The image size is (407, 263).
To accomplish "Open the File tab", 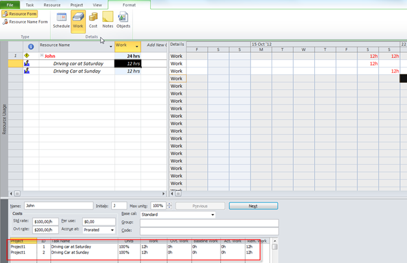I will pyautogui.click(x=11, y=4).
